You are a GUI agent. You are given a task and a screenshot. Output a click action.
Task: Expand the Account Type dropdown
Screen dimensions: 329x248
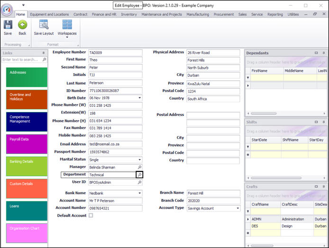237,208
